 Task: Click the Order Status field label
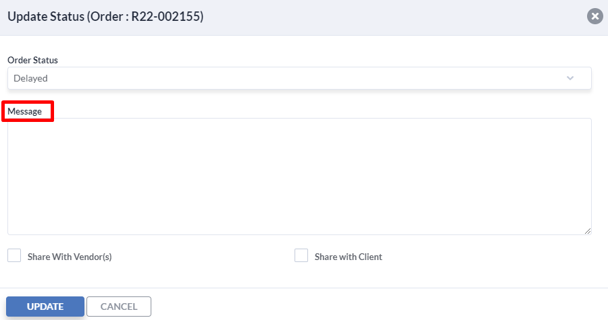coord(32,60)
